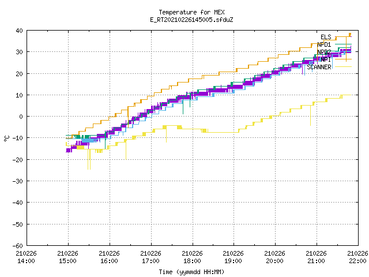The width and height of the screenshot is (369, 277).
Task: Click the '22:00' x-axis tick label
Action: (x=357, y=261)
